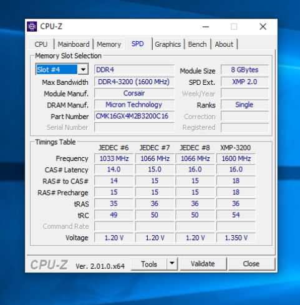
Task: Click the JEDEC #6 empty Command Rate field
Action: coord(114,226)
